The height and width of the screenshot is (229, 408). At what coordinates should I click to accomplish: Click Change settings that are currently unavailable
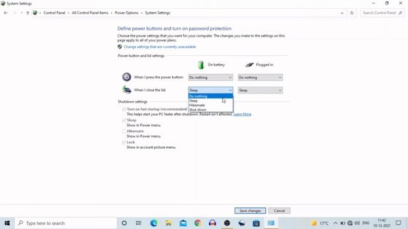coord(159,46)
